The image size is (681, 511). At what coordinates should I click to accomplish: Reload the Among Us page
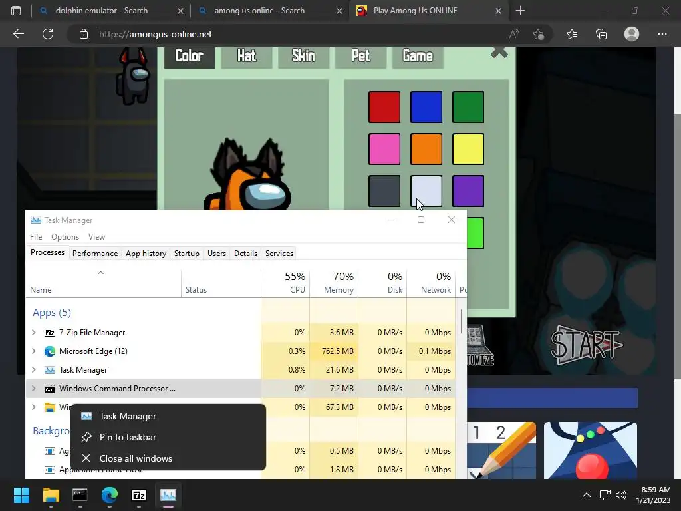coord(48,34)
